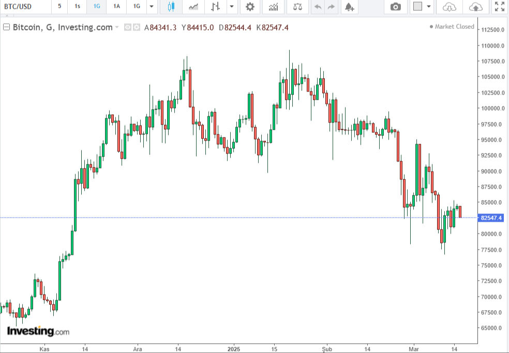
Task: Click the Bitcoin, G, Investing.com title
Action: coord(62,27)
